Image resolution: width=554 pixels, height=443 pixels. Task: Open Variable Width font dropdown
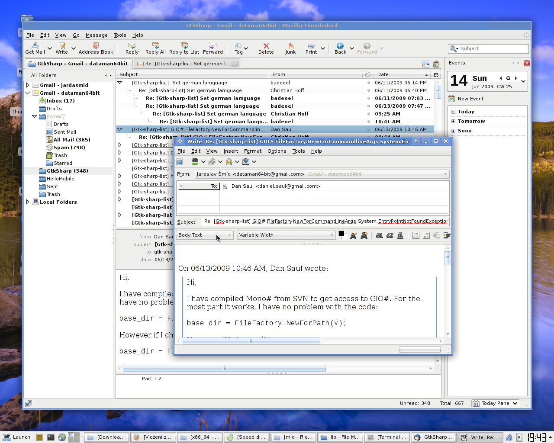click(x=286, y=235)
